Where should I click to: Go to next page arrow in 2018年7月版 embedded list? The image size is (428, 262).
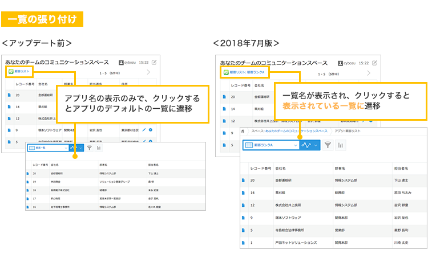tap(368, 73)
